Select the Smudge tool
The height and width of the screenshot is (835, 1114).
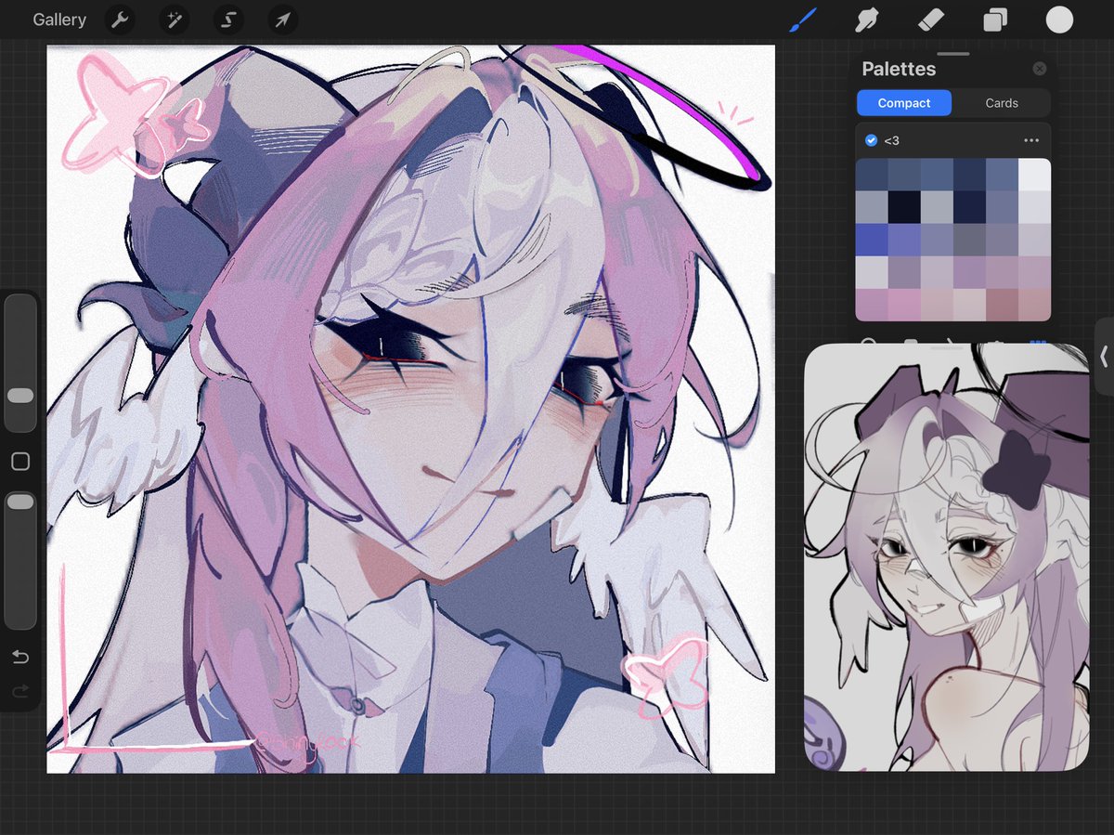[x=868, y=20]
